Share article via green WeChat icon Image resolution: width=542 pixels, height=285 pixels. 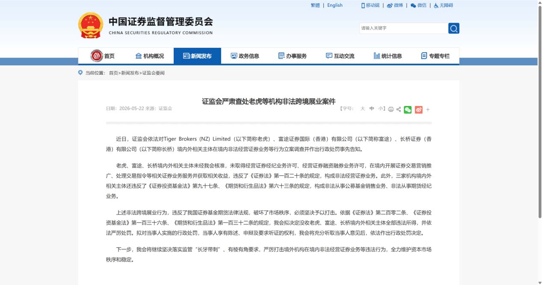[408, 109]
